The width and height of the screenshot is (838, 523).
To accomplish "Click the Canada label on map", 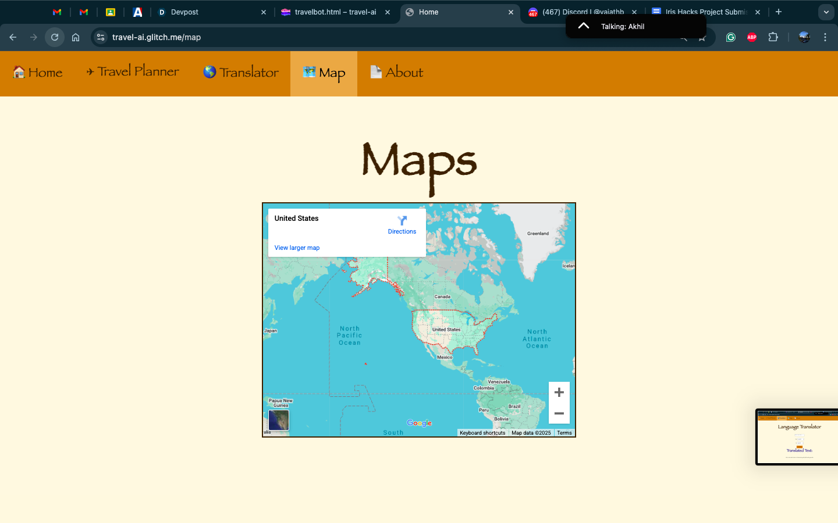I will (442, 296).
